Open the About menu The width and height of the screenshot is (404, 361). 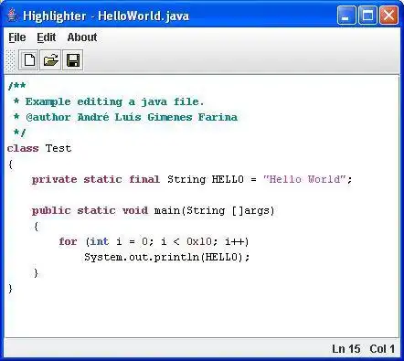(x=82, y=37)
